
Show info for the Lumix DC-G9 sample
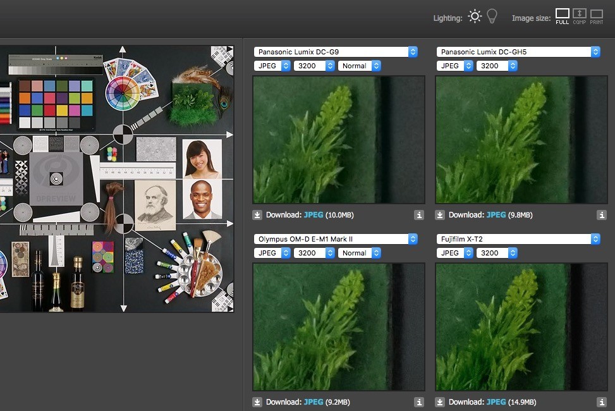[x=419, y=215]
